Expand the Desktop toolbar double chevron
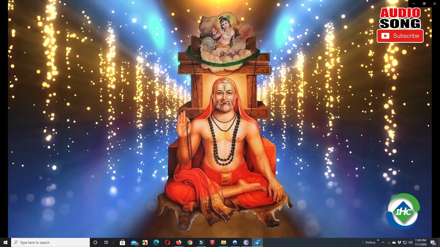 (x=378, y=240)
